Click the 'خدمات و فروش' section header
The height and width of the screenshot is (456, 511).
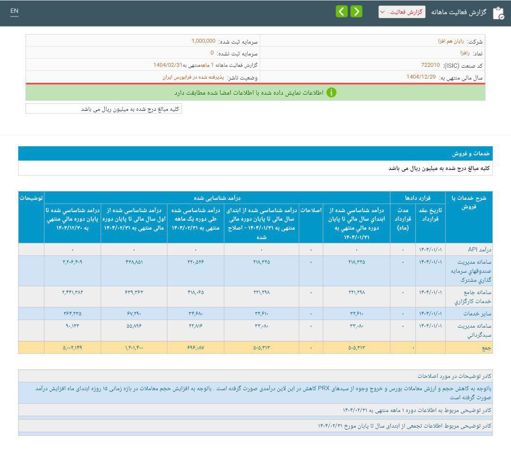pyautogui.click(x=255, y=153)
